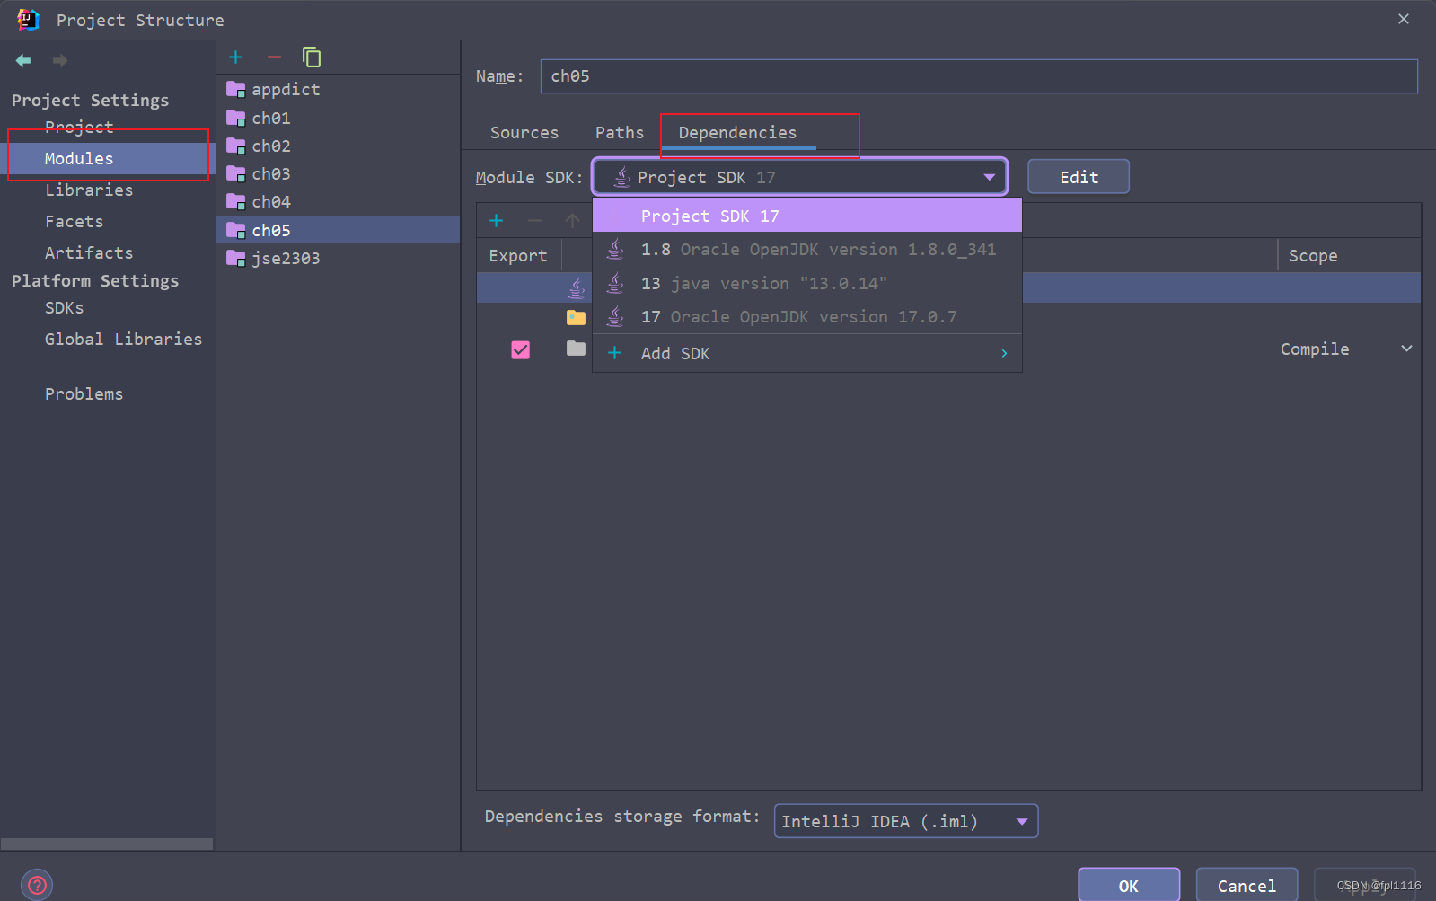Open the Compile scope dropdown
Viewport: 1436px width, 901px height.
tap(1406, 349)
